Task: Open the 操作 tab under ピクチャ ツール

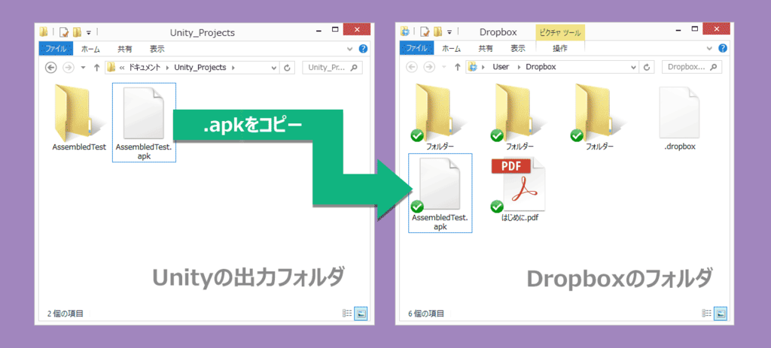Action: click(x=560, y=48)
